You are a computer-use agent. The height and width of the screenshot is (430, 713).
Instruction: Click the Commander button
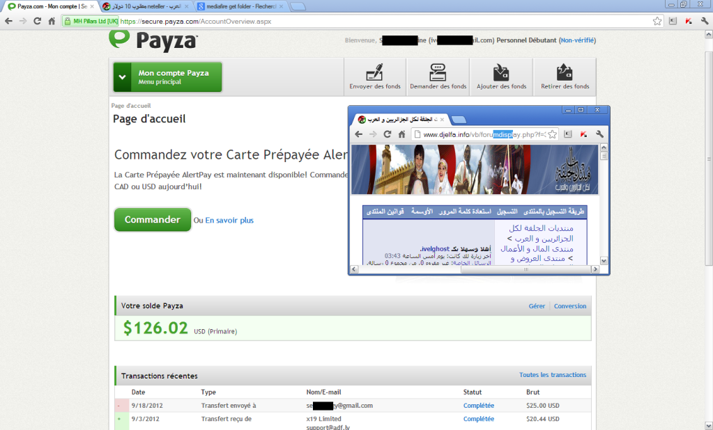[153, 220]
